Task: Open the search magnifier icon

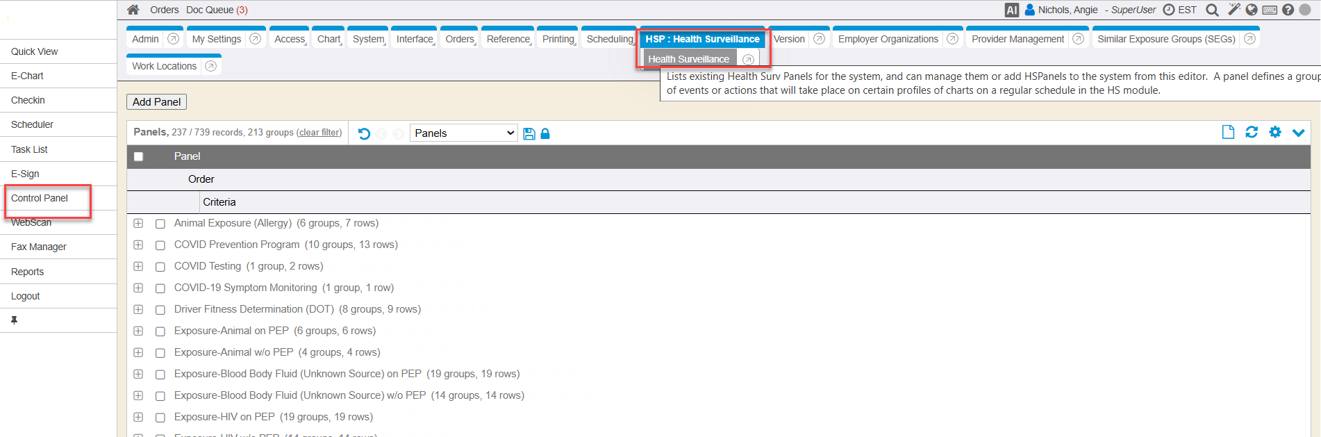Action: pos(1212,10)
